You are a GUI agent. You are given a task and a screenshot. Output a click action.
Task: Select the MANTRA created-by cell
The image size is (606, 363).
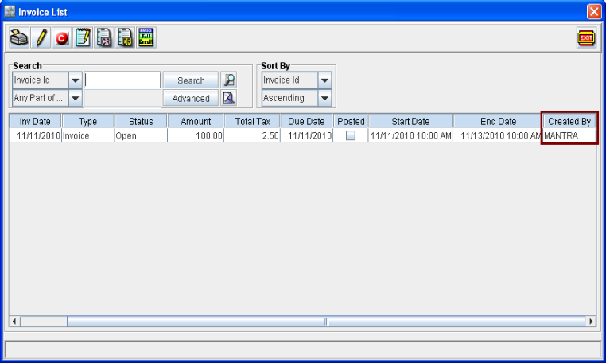(x=569, y=135)
